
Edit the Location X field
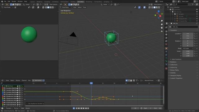tap(188, 34)
